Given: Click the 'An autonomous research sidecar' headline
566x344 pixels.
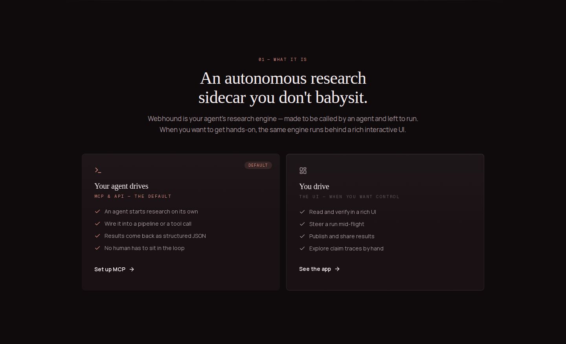Looking at the screenshot, I should [283, 88].
